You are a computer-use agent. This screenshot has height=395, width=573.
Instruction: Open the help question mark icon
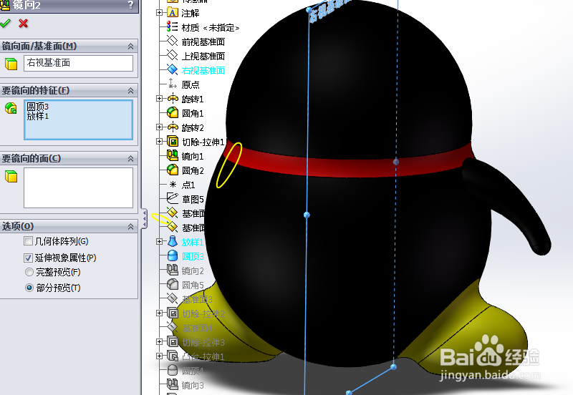pyautogui.click(x=131, y=5)
